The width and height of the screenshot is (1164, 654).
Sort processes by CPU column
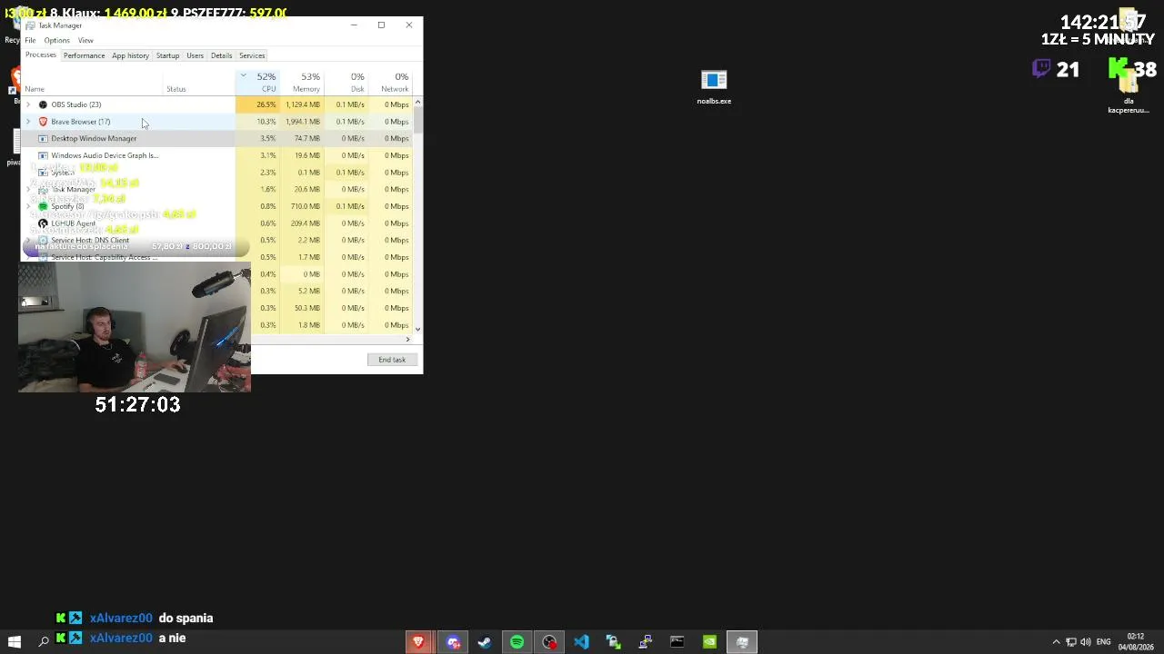(256, 83)
